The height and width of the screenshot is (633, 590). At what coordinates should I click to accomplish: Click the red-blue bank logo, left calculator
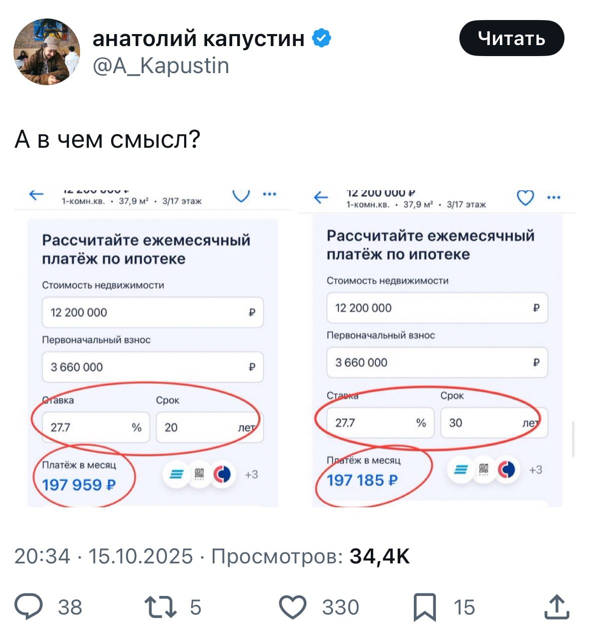(x=222, y=474)
